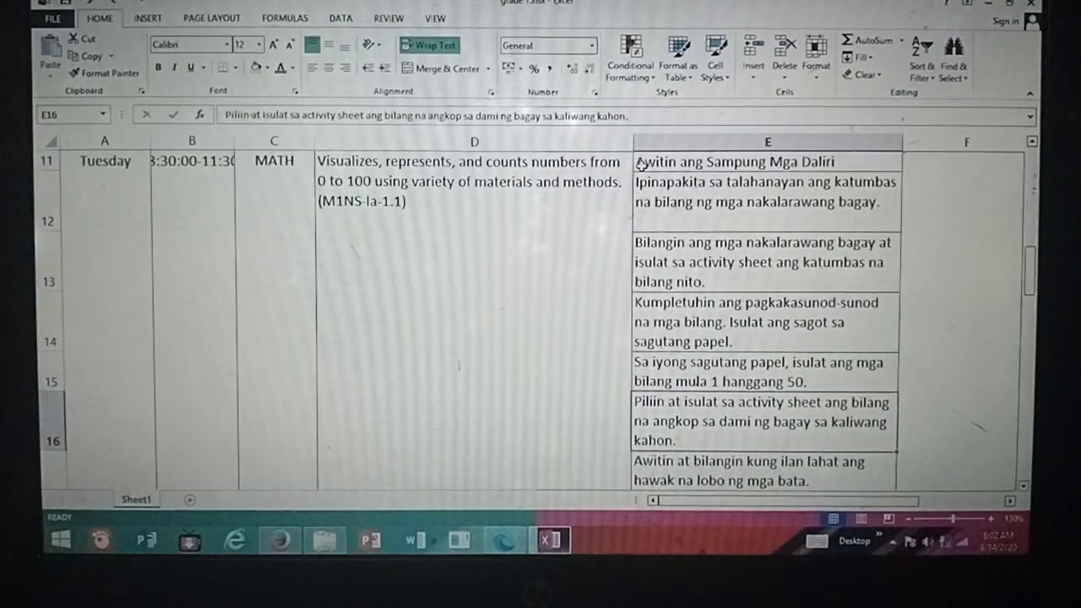Activate the Format Painter tool
This screenshot has width=1081, height=608.
(104, 73)
